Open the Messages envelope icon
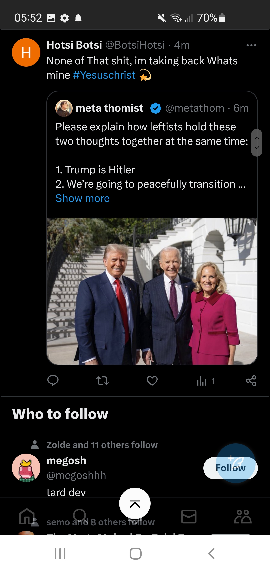Image resolution: width=270 pixels, height=571 pixels. [x=189, y=516]
